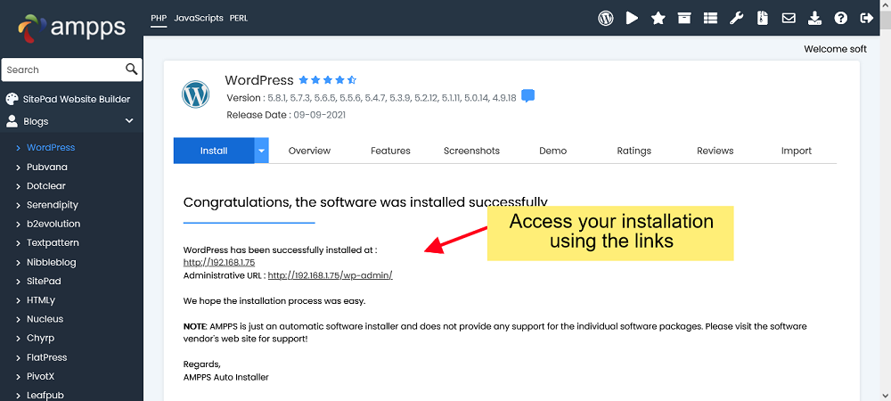The width and height of the screenshot is (891, 401).
Task: Open the http://192.168.1.75 installation link
Action: (219, 262)
